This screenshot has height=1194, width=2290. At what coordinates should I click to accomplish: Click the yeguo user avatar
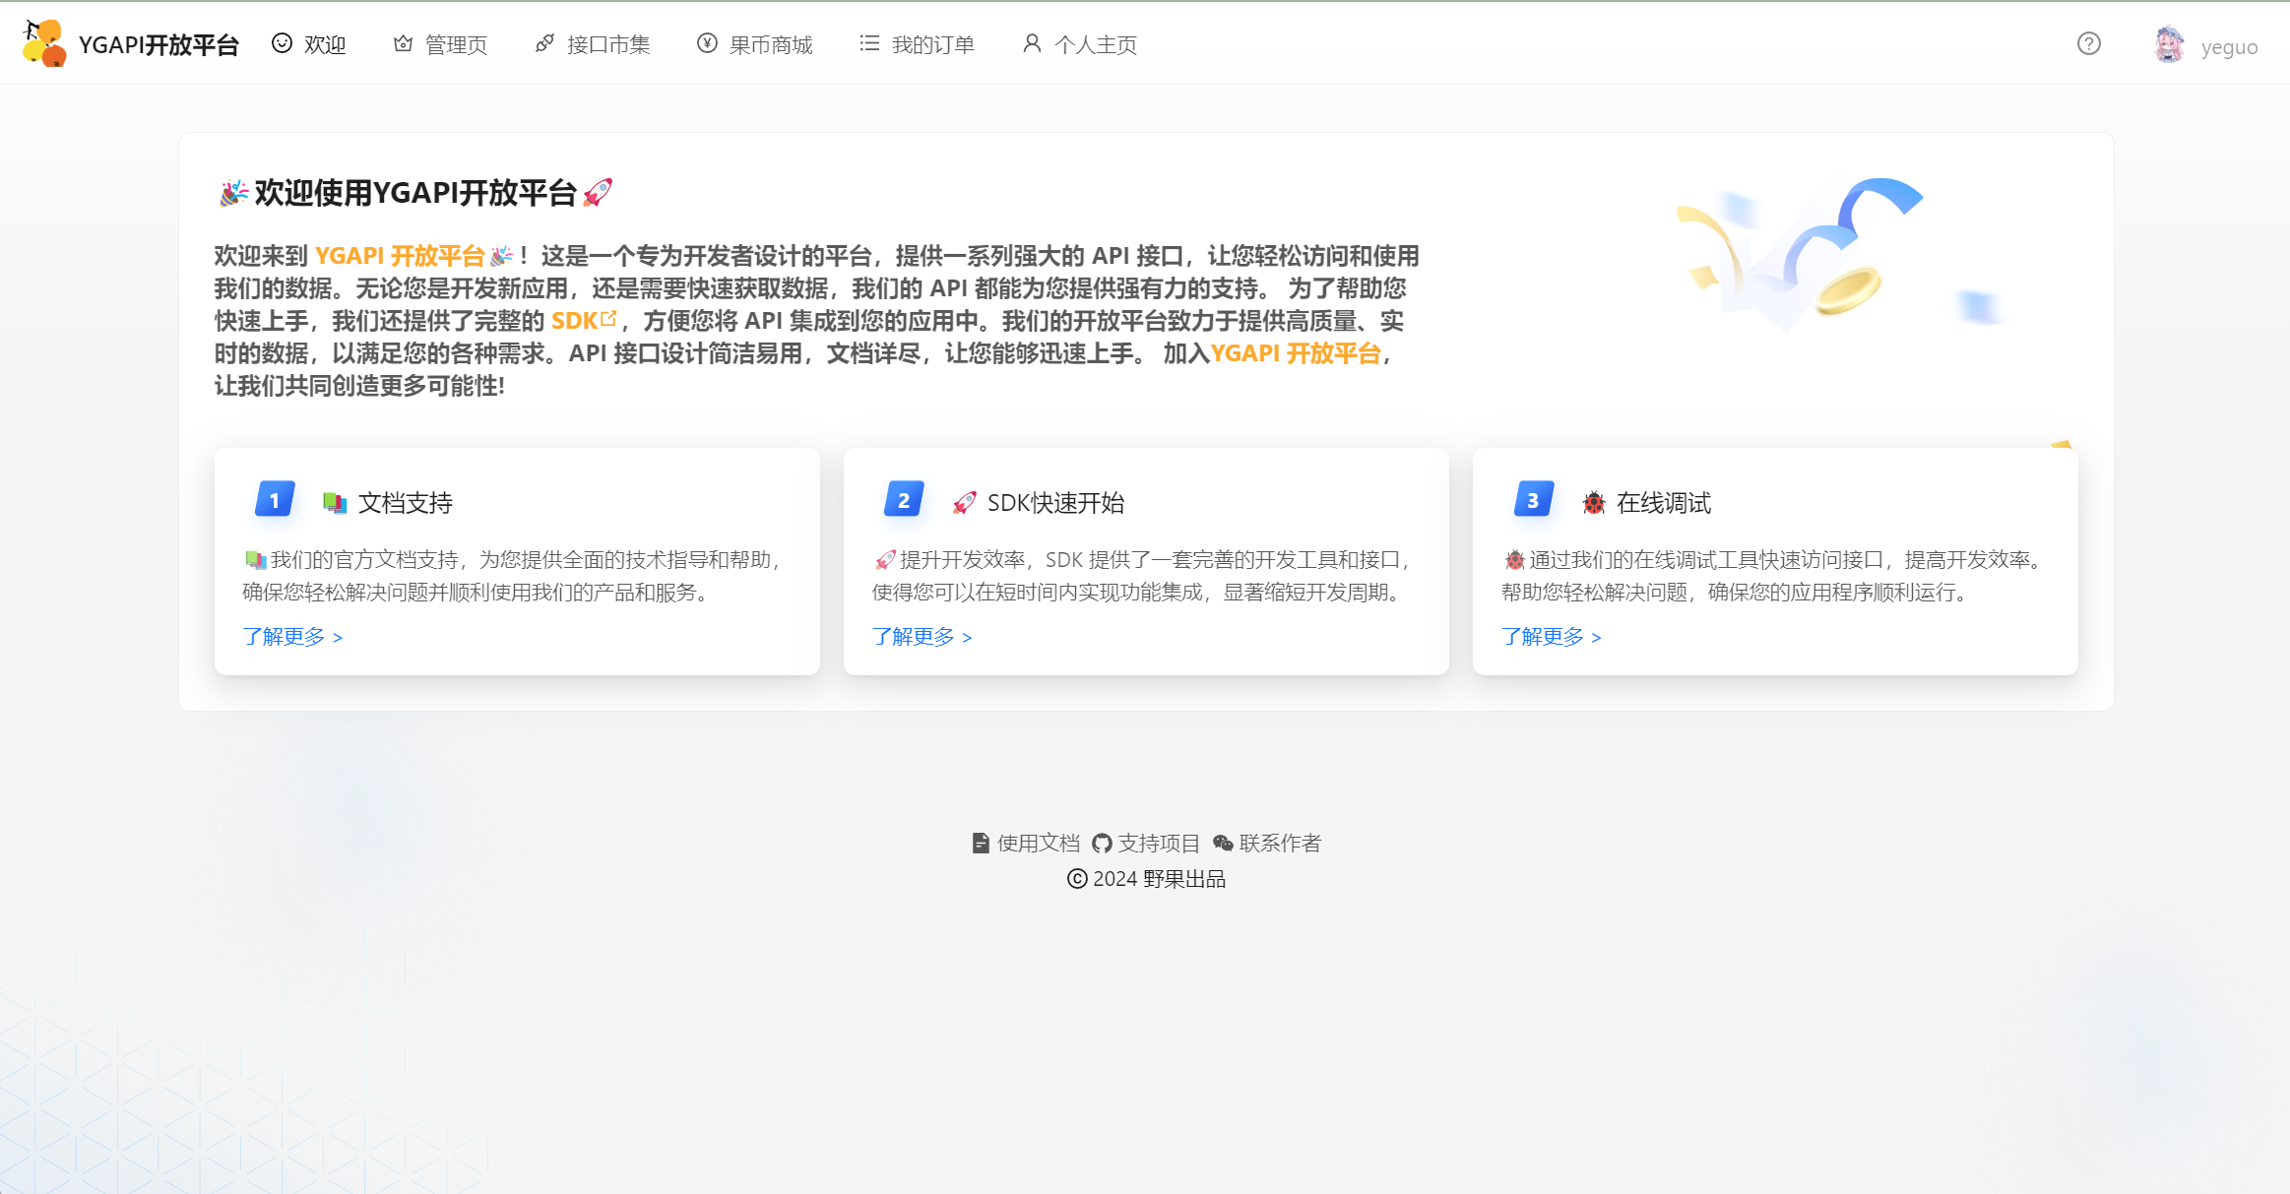point(2169,45)
